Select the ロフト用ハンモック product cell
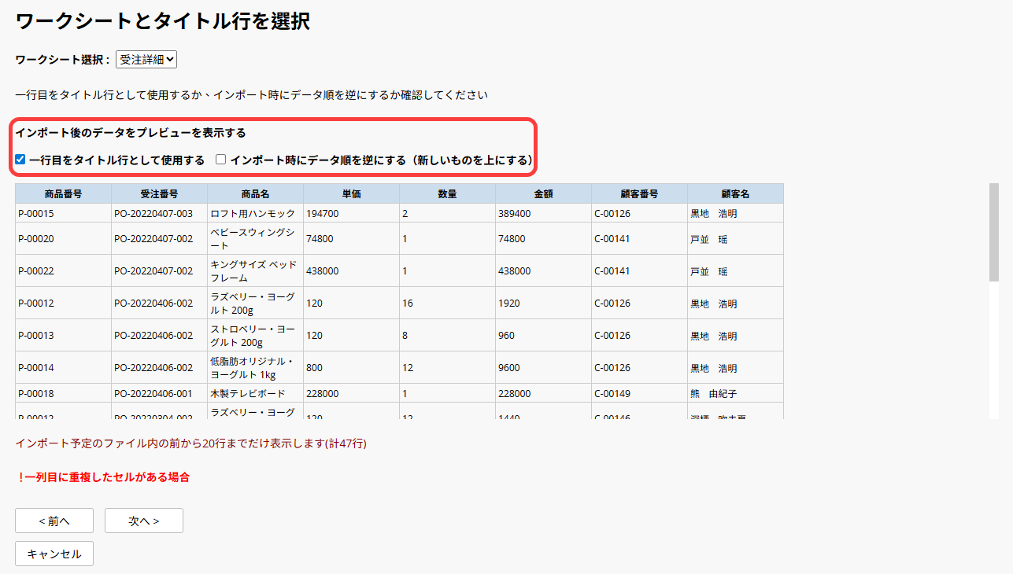The height and width of the screenshot is (574, 1013). (255, 213)
